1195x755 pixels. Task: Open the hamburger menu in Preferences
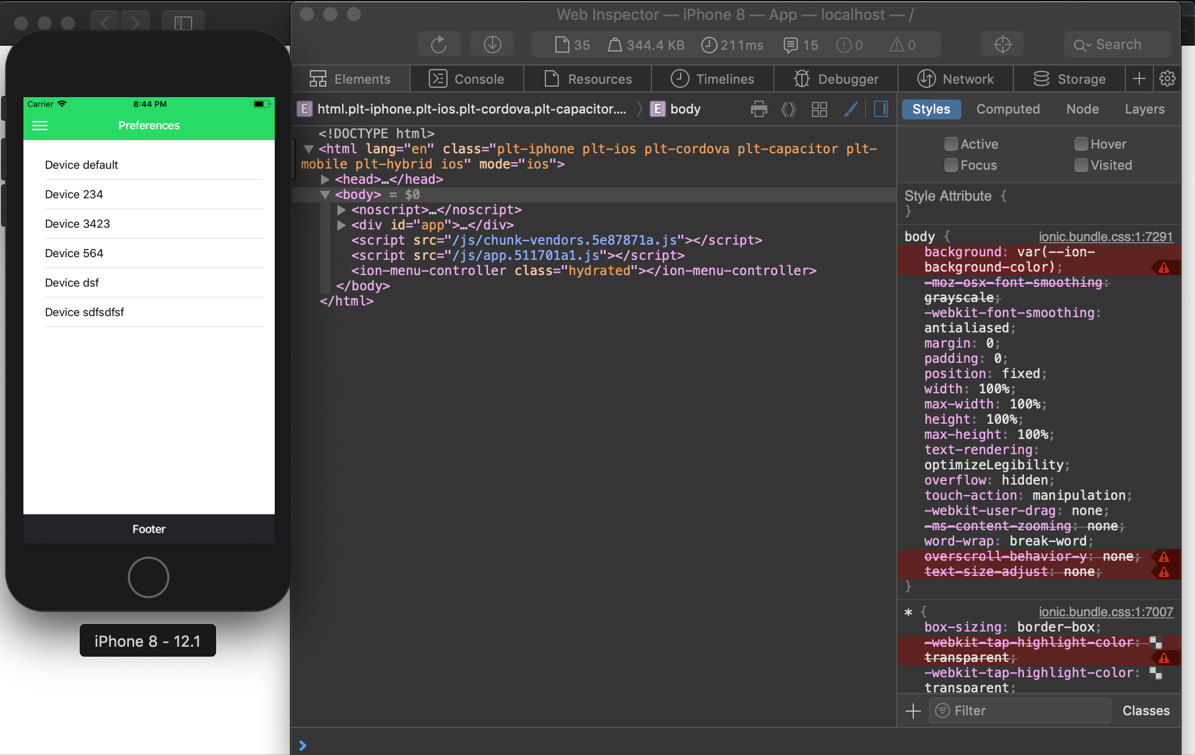click(x=40, y=126)
